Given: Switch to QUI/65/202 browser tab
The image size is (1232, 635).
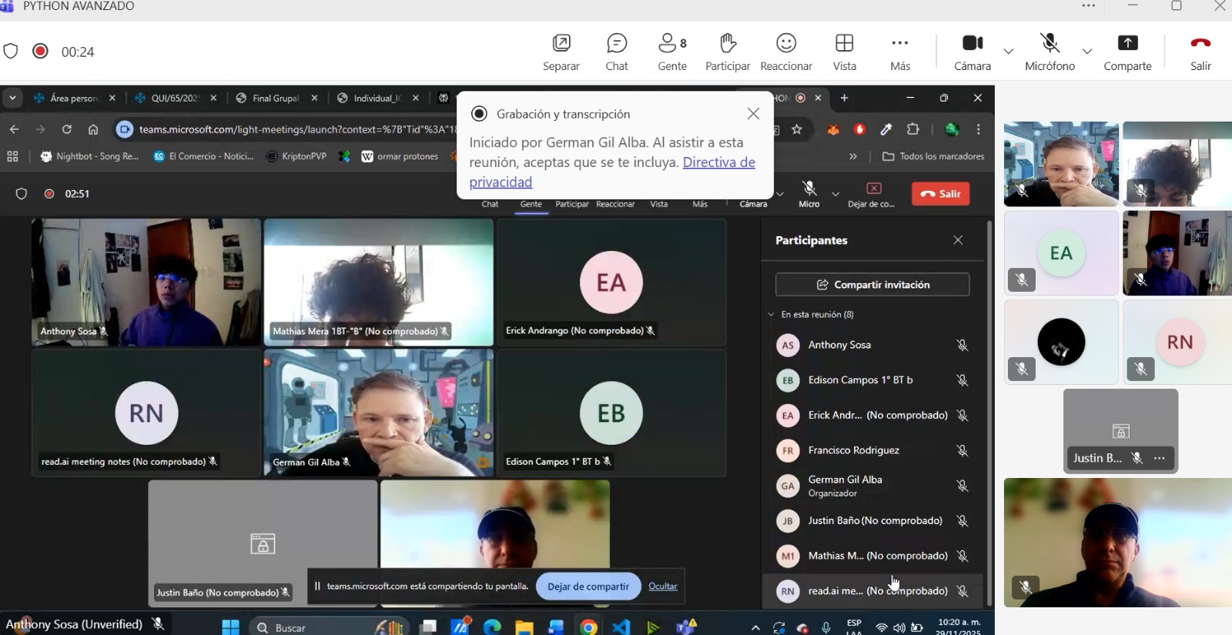Looking at the screenshot, I should (176, 98).
